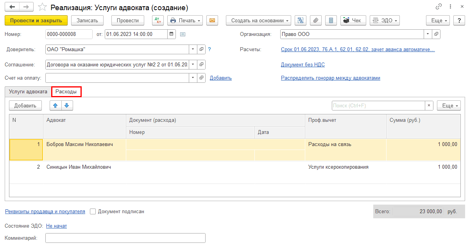Select the Расходы tab

(66, 92)
